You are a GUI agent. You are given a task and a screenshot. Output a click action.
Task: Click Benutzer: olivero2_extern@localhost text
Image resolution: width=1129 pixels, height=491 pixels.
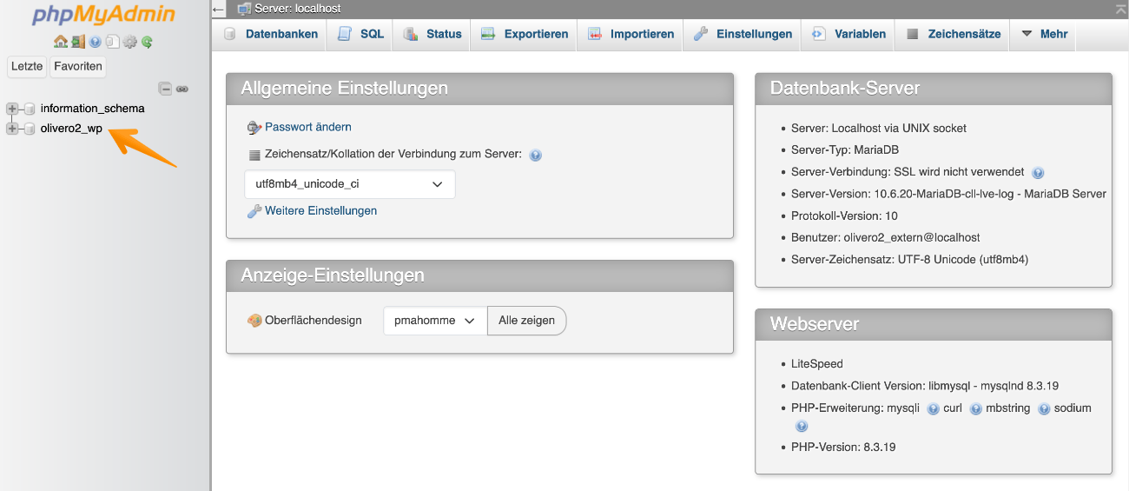click(885, 237)
